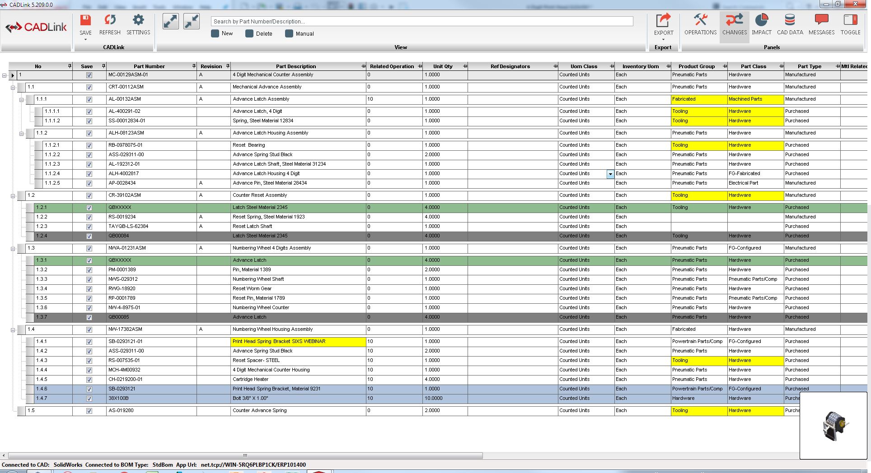The image size is (871, 473).
Task: Select Cartridge Heater description cell
Action: (298, 379)
